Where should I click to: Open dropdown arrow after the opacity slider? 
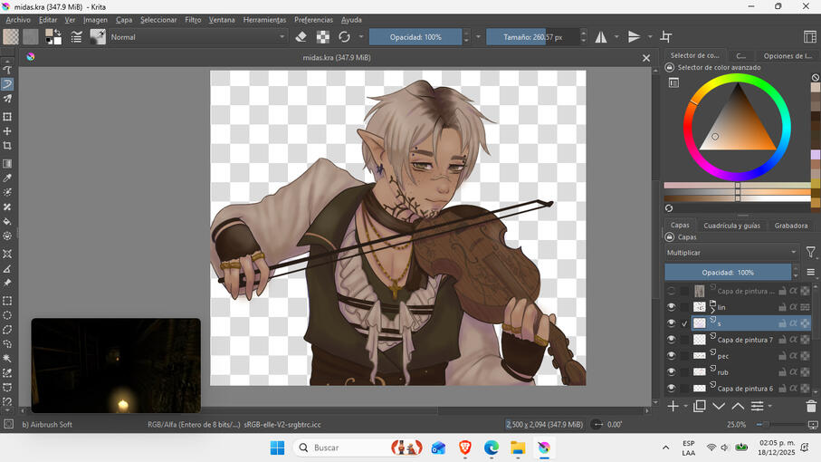pos(478,36)
